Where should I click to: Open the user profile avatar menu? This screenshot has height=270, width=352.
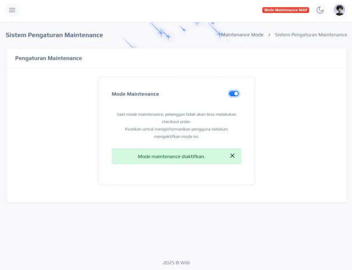[x=339, y=10]
